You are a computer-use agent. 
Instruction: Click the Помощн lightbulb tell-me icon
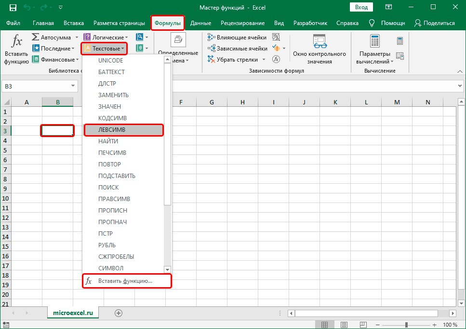372,23
